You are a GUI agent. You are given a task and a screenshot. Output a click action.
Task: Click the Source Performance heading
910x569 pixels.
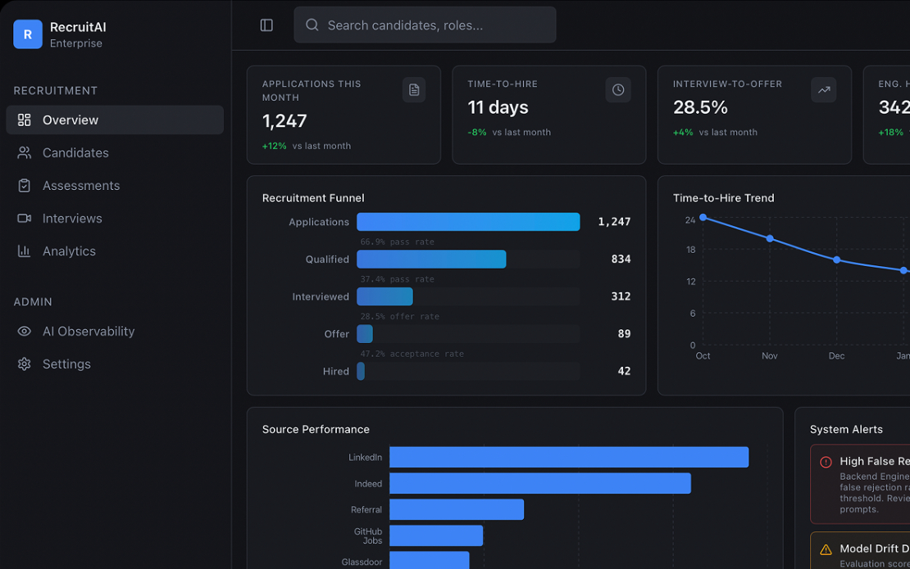point(315,429)
